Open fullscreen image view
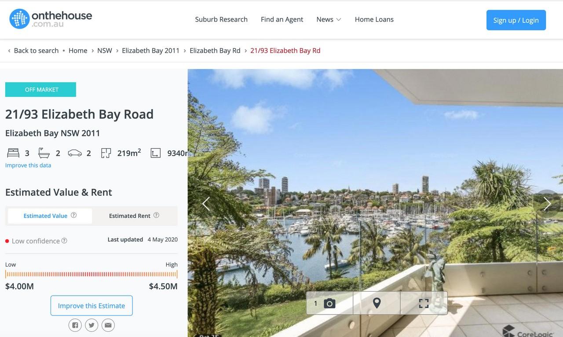 click(x=424, y=303)
